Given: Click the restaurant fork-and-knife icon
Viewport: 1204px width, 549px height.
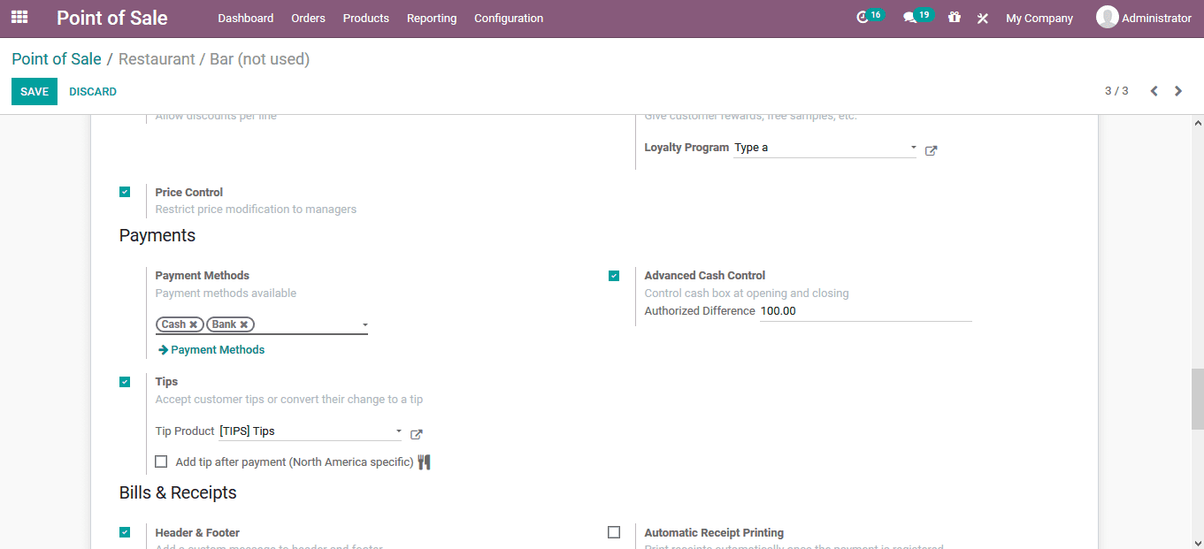Looking at the screenshot, I should coord(423,461).
